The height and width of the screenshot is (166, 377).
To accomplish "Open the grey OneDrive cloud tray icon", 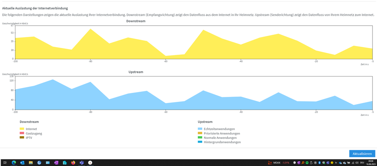I will pos(345,163).
